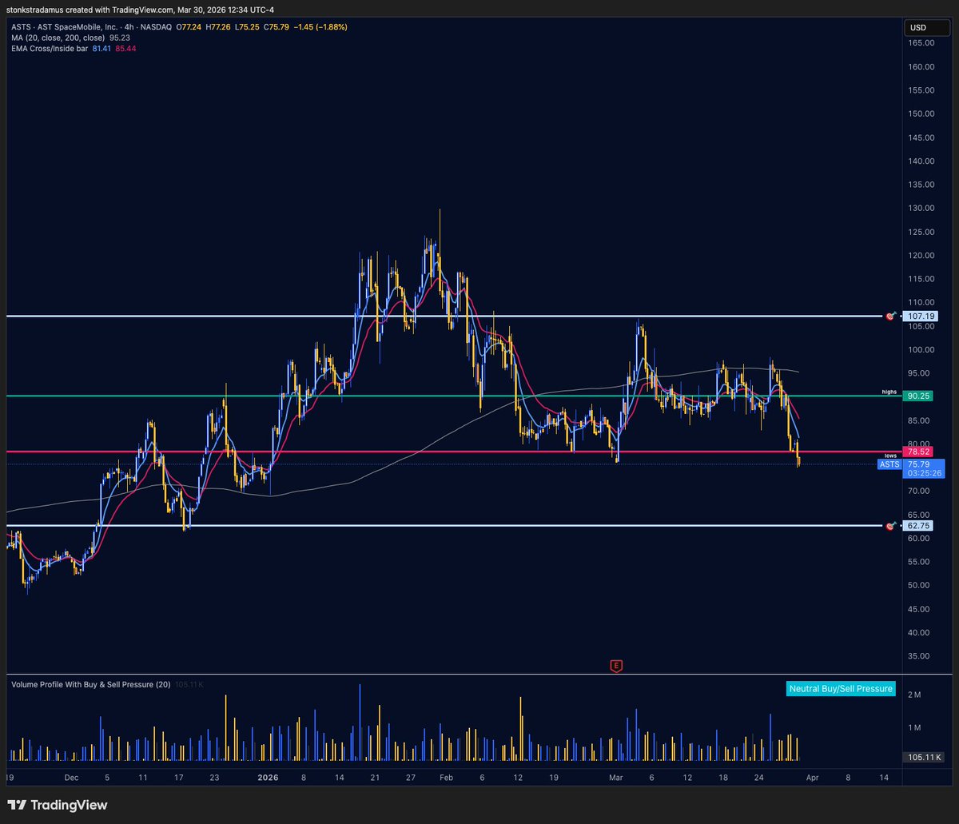
Task: Click the target icon beside 62.75
Action: click(890, 526)
